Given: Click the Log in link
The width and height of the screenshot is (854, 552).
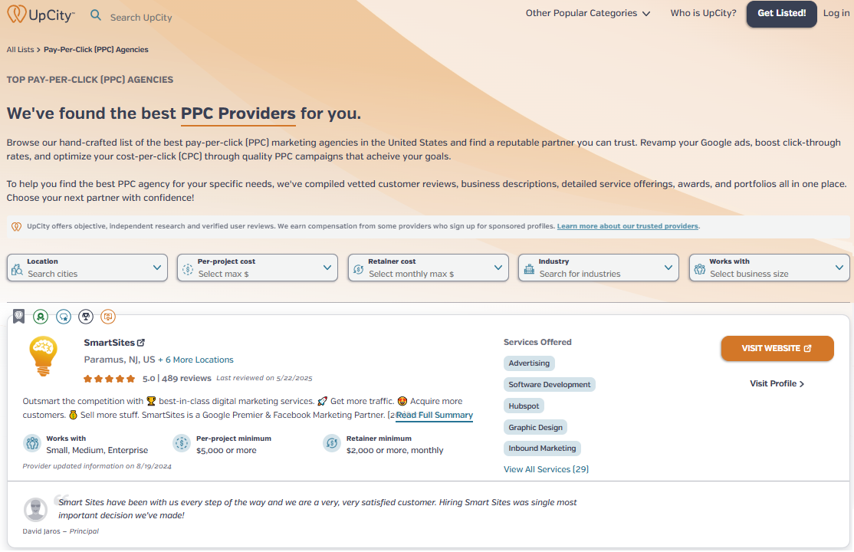Looking at the screenshot, I should tap(836, 13).
